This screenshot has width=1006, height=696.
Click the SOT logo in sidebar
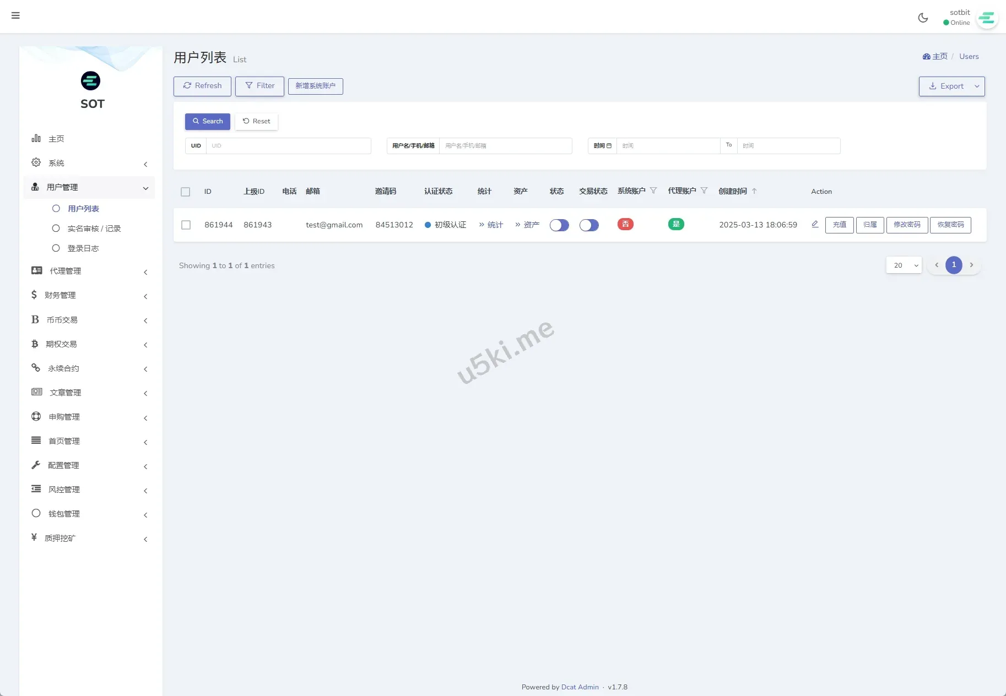pos(91,81)
